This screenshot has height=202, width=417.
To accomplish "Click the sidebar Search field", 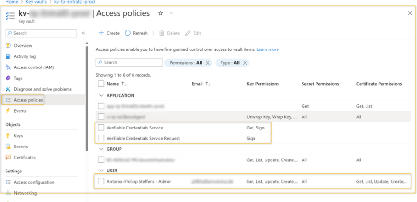I will coord(41,33).
